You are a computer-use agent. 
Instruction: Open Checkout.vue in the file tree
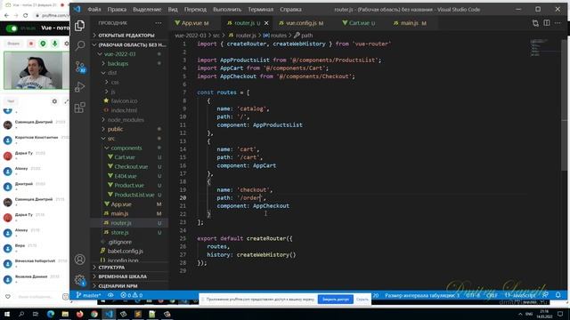(x=131, y=167)
